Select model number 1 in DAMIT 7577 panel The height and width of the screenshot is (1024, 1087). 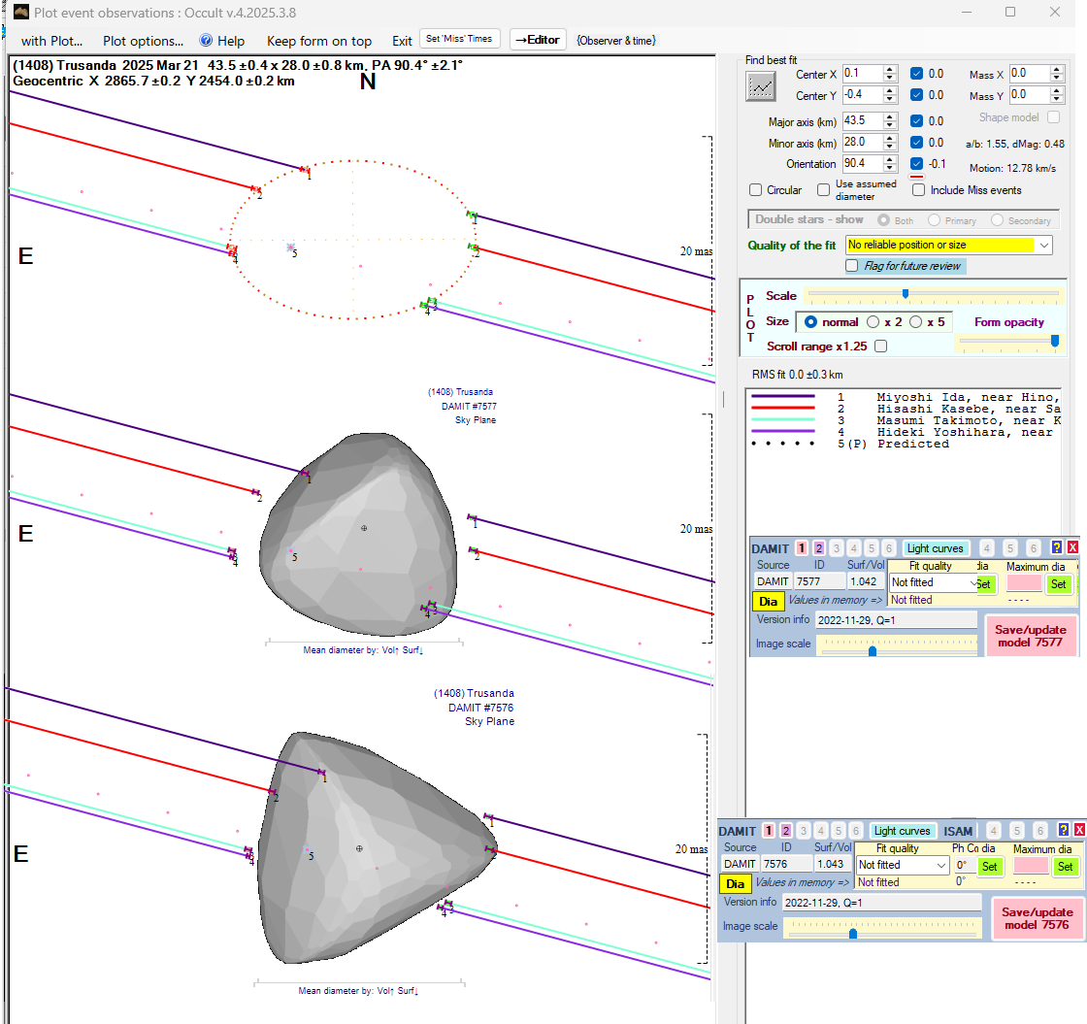(x=802, y=548)
